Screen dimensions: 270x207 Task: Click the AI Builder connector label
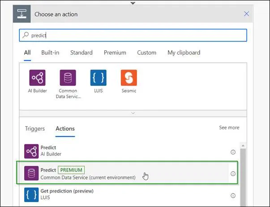pos(37,91)
